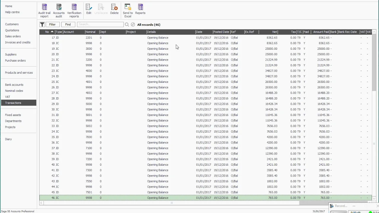Click the Filter button
The height and width of the screenshot is (213, 379).
(x=52, y=25)
